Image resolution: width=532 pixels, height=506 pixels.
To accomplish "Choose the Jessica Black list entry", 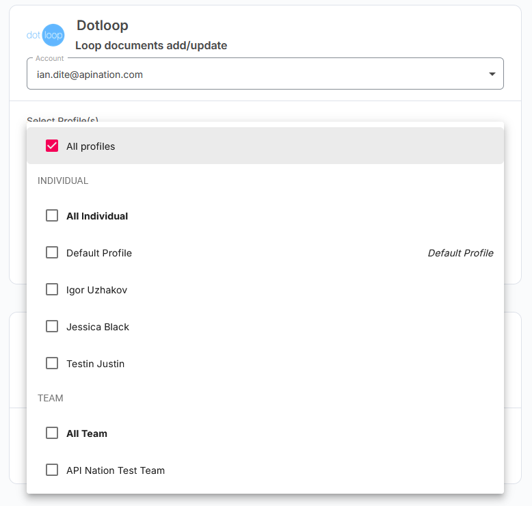I will click(x=98, y=327).
